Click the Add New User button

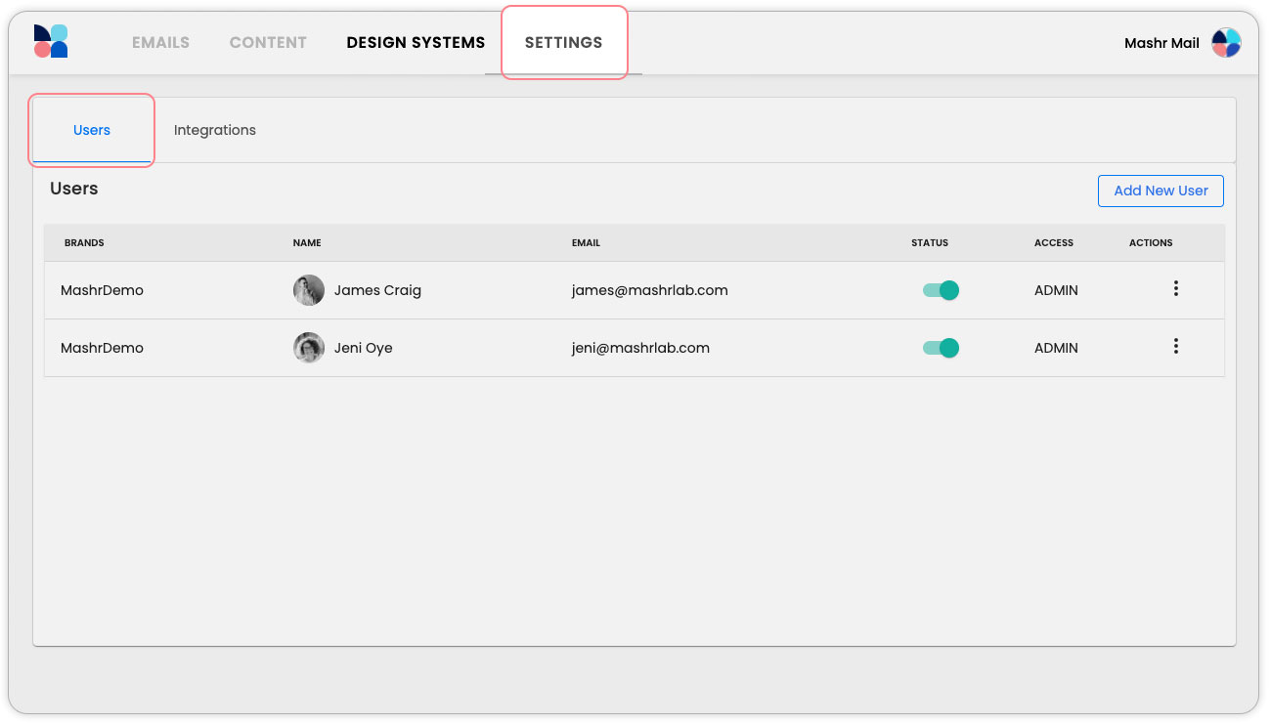pyautogui.click(x=1161, y=191)
